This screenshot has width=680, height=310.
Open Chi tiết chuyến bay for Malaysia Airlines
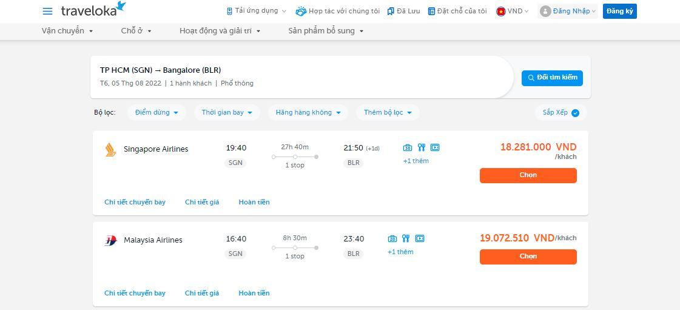coord(135,293)
